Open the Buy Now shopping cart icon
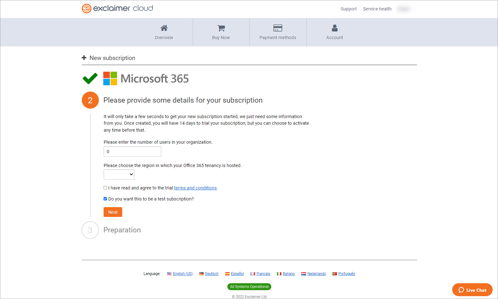The height and width of the screenshot is (299, 498). 221,28
